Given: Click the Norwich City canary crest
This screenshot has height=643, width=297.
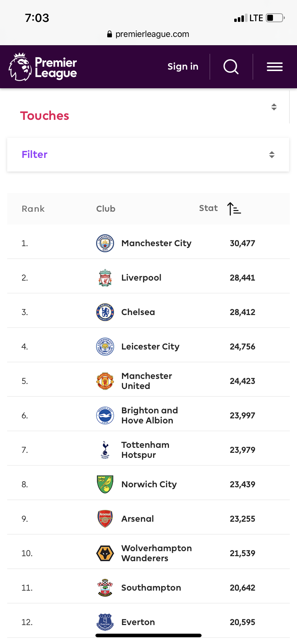Looking at the screenshot, I should 105,484.
